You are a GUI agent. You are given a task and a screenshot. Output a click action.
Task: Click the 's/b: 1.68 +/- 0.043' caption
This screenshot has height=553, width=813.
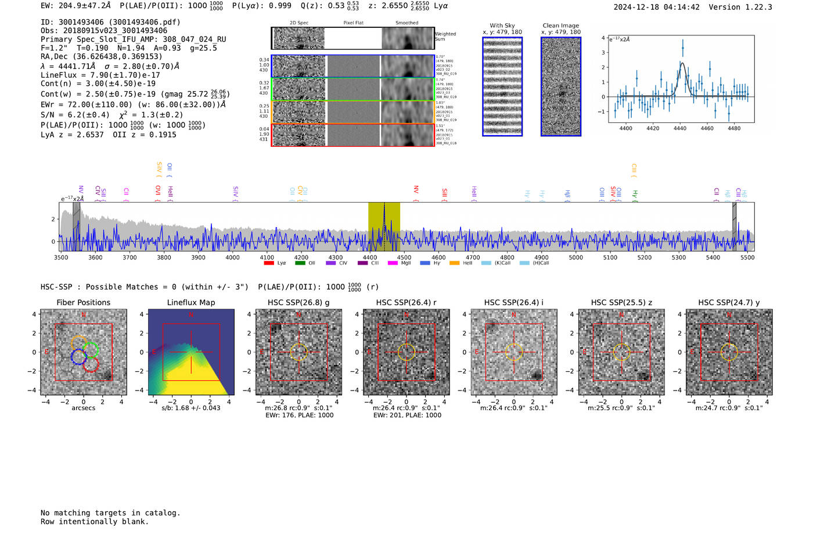point(191,408)
